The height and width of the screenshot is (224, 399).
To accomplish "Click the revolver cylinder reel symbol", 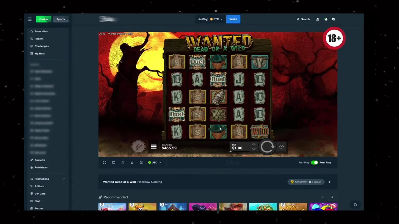I will (x=218, y=114).
